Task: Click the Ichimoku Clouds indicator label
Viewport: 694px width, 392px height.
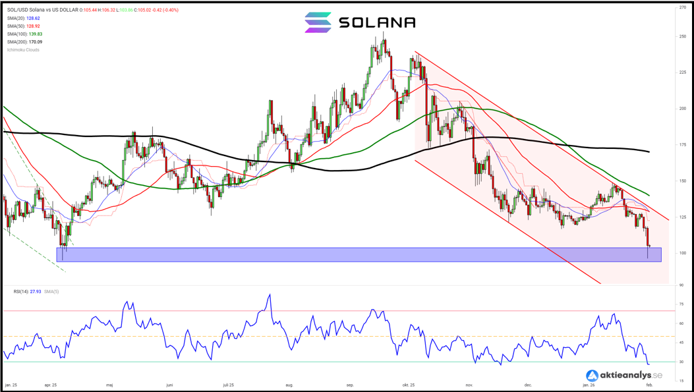Action: (x=23, y=50)
